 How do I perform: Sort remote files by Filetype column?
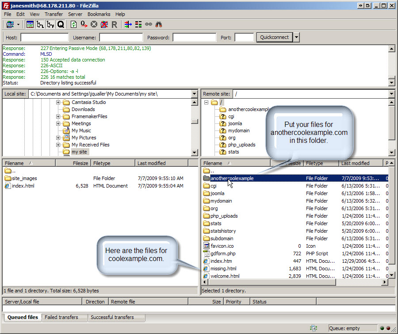[321, 163]
